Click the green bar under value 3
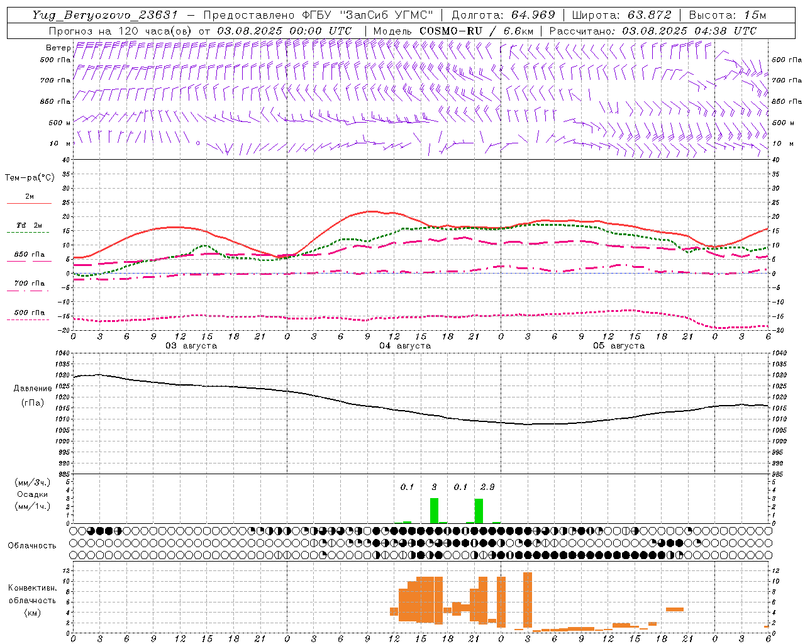 tap(434, 511)
